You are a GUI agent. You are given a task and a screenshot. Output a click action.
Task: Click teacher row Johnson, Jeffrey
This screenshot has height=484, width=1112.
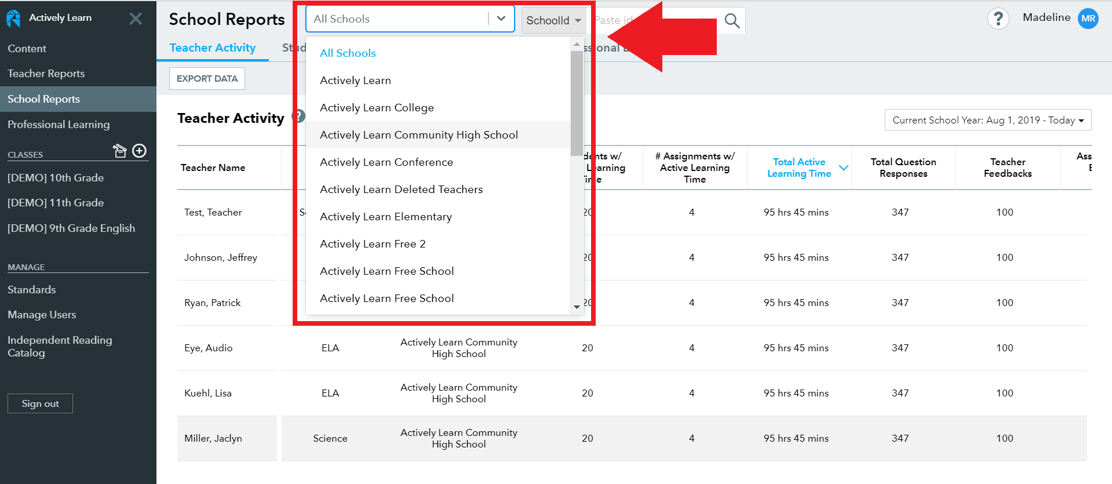(x=220, y=257)
